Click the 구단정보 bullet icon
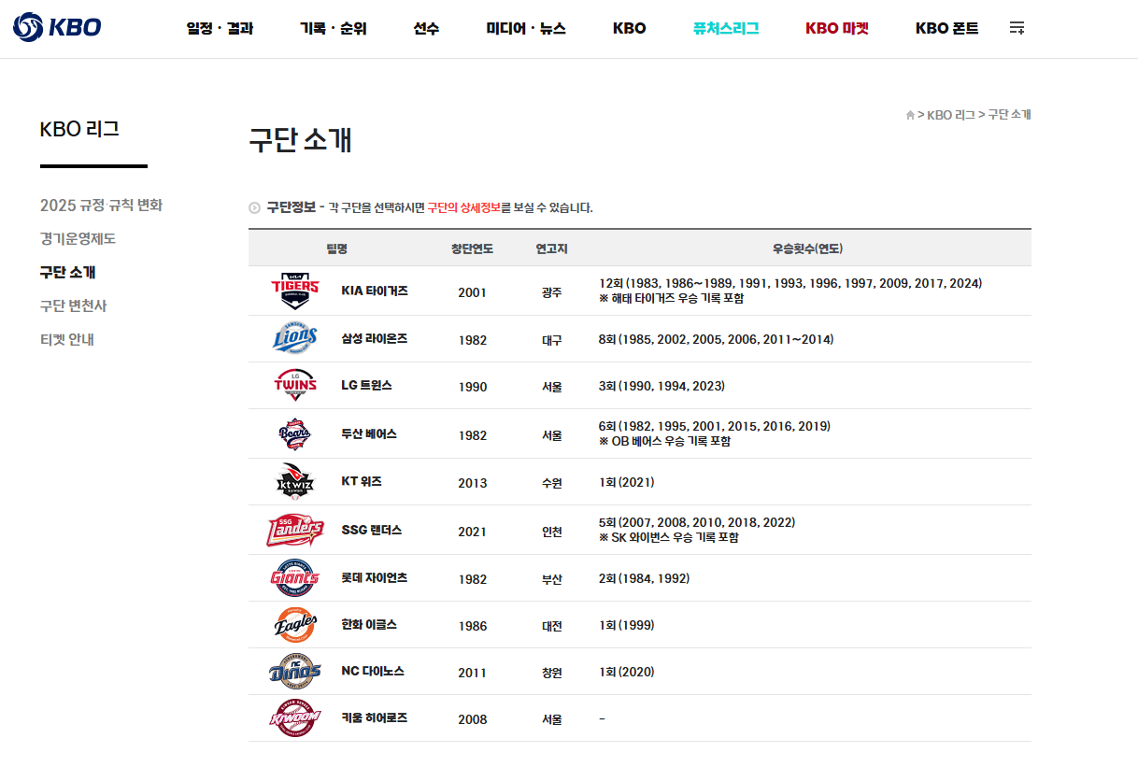This screenshot has height=781, width=1138. pyautogui.click(x=254, y=207)
